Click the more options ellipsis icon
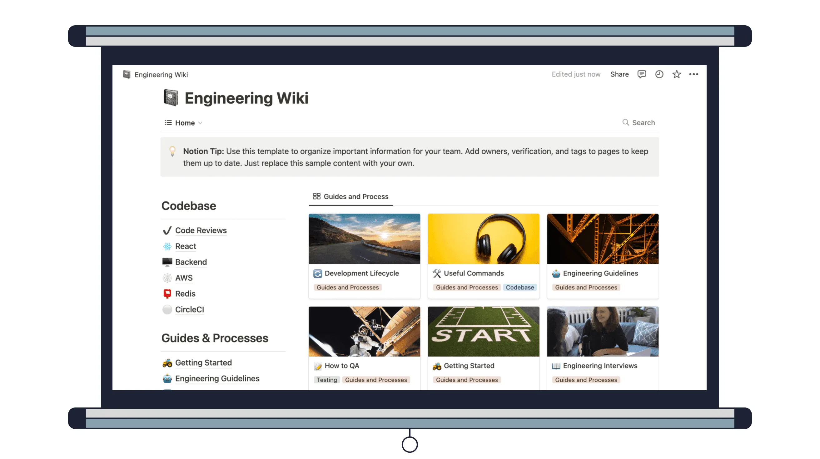 click(x=694, y=74)
